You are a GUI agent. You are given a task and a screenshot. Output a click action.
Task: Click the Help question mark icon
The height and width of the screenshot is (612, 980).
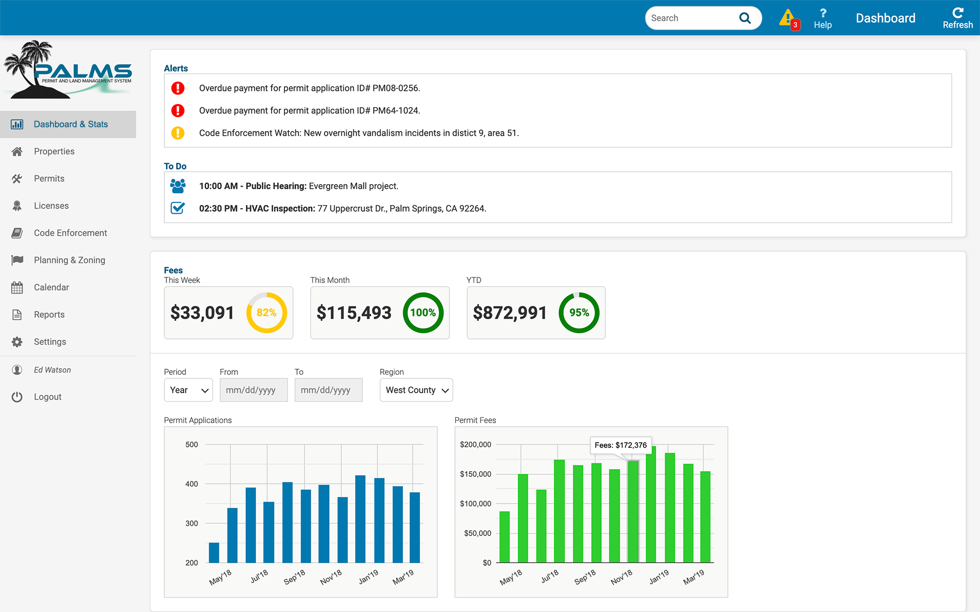[822, 14]
